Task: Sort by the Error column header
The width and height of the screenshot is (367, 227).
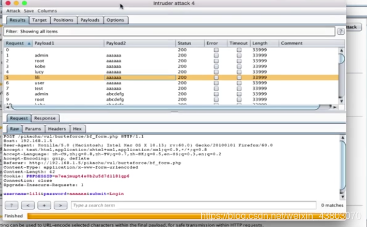Action: [x=215, y=43]
